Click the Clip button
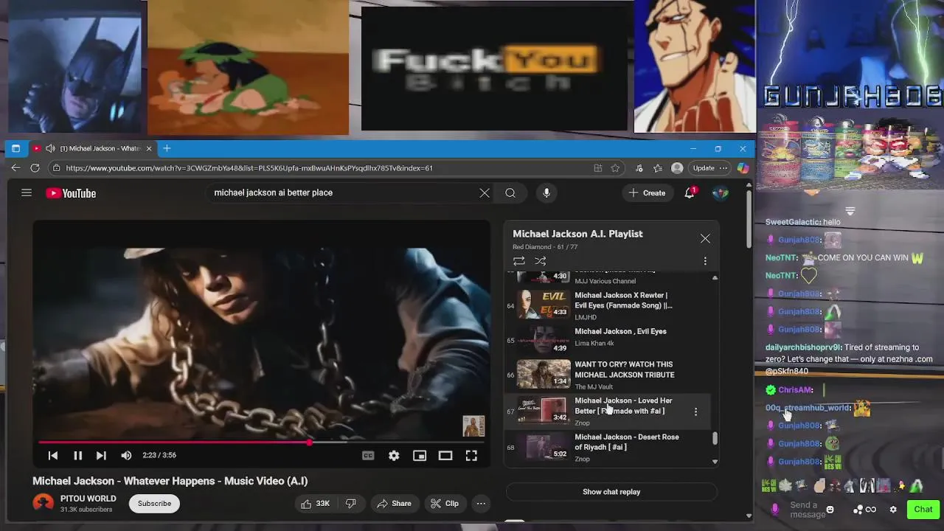 [x=445, y=504]
